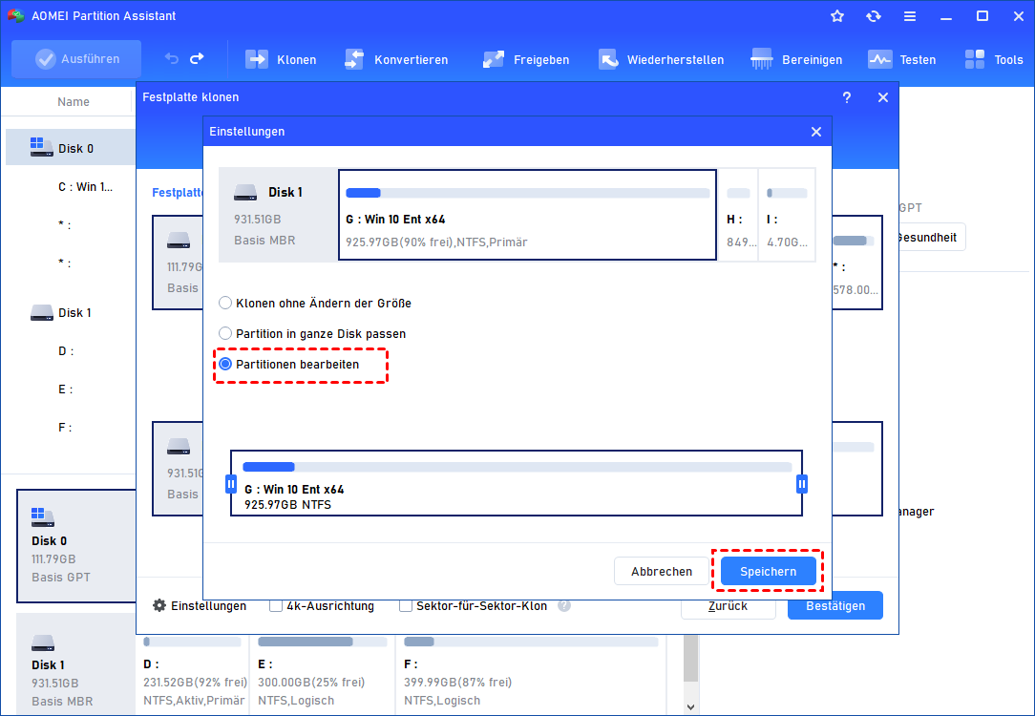Toggle the Sektor-für-Sektor-Klon checkbox
This screenshot has height=716, width=1035.
(x=406, y=606)
